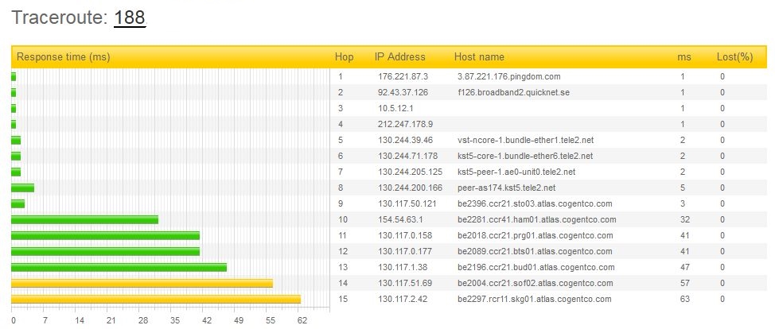Select host vst-ncore-1.bundle-ether1.tele2.net

pos(525,140)
